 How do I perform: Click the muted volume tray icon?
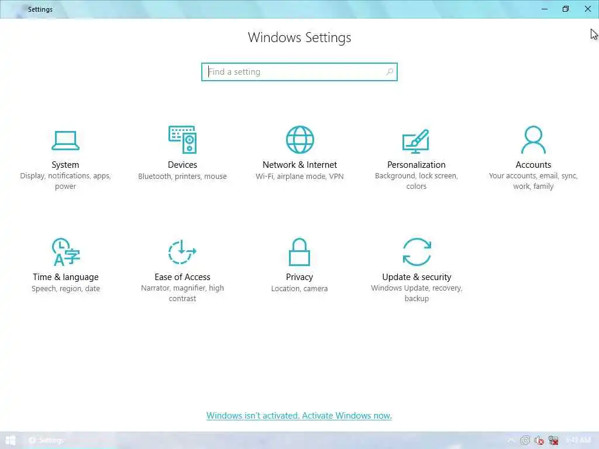point(539,441)
